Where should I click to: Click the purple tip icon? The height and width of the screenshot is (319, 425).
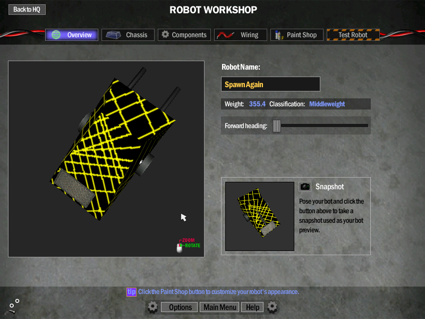pyautogui.click(x=131, y=292)
